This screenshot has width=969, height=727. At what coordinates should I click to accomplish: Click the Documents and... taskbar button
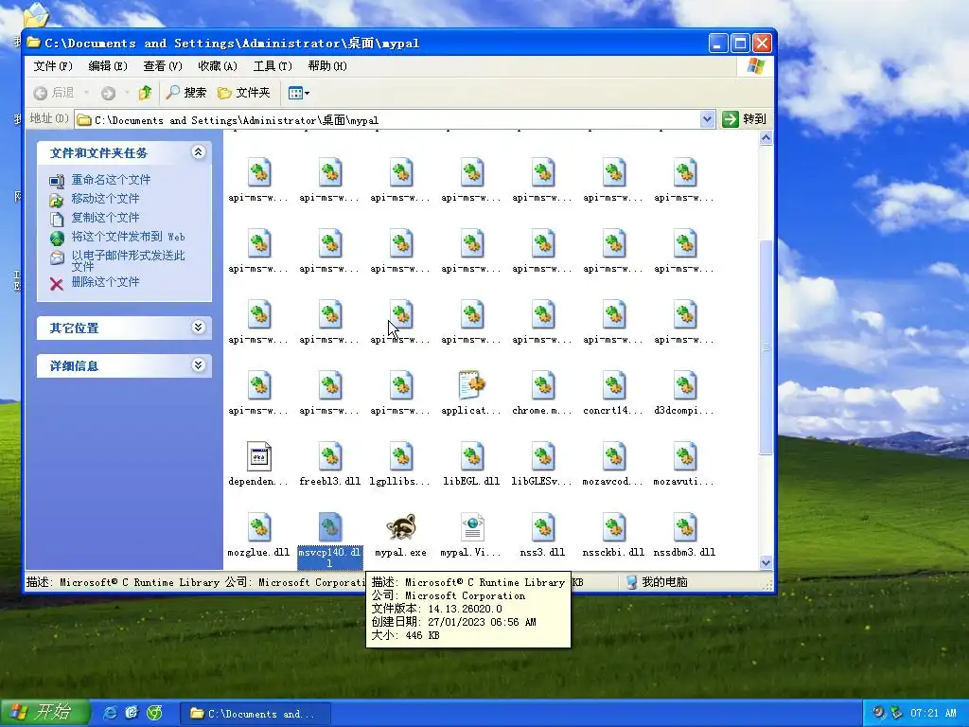pos(255,714)
